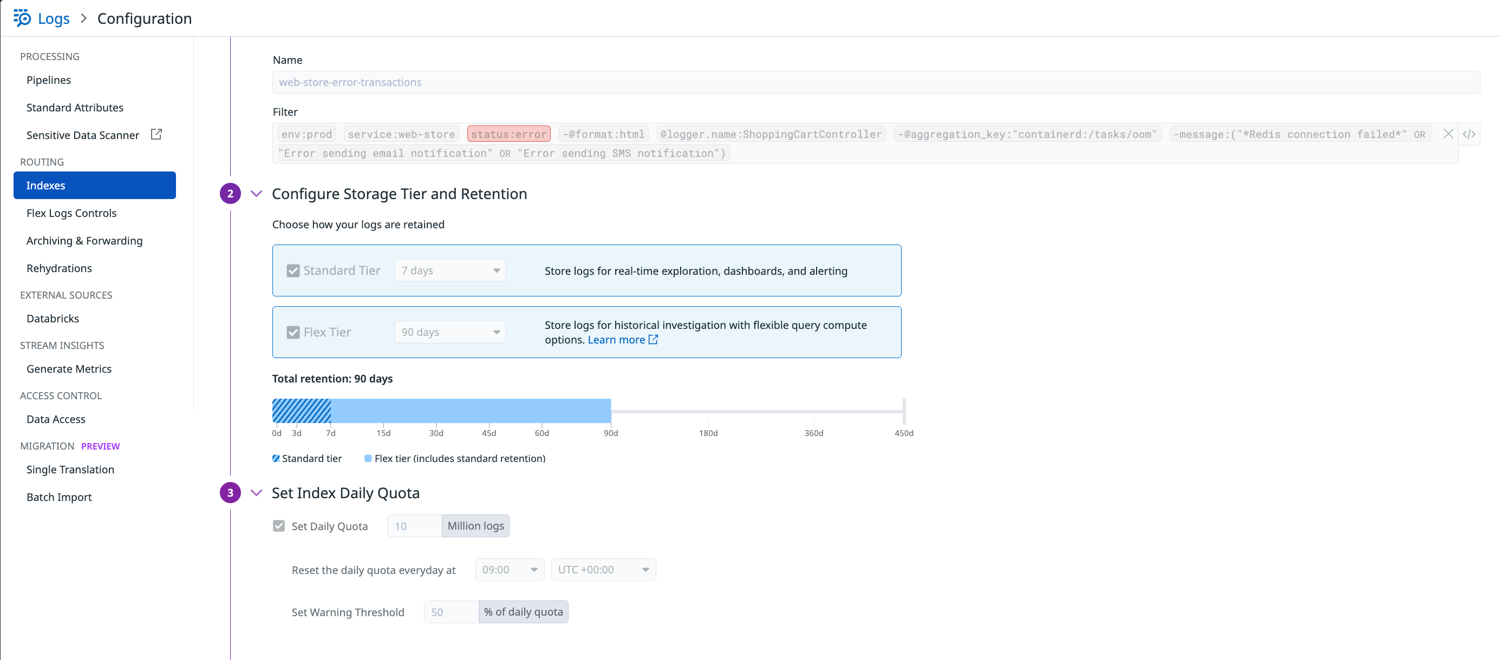Viewport: 1500px width, 660px height.
Task: Open Sensitive Data Scanner menu item
Action: [83, 135]
